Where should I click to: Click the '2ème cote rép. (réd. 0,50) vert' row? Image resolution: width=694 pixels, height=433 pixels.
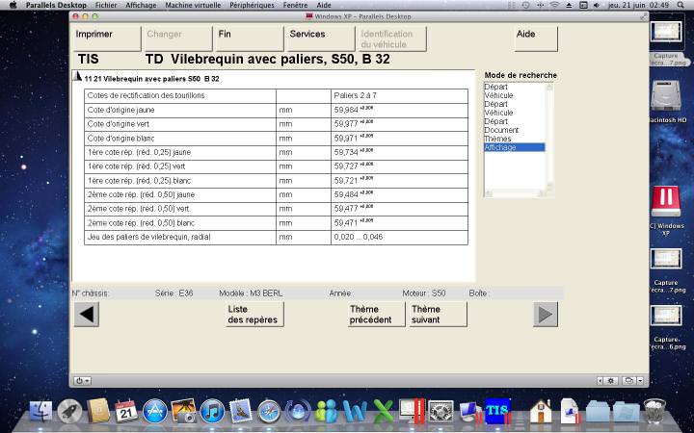coord(277,209)
